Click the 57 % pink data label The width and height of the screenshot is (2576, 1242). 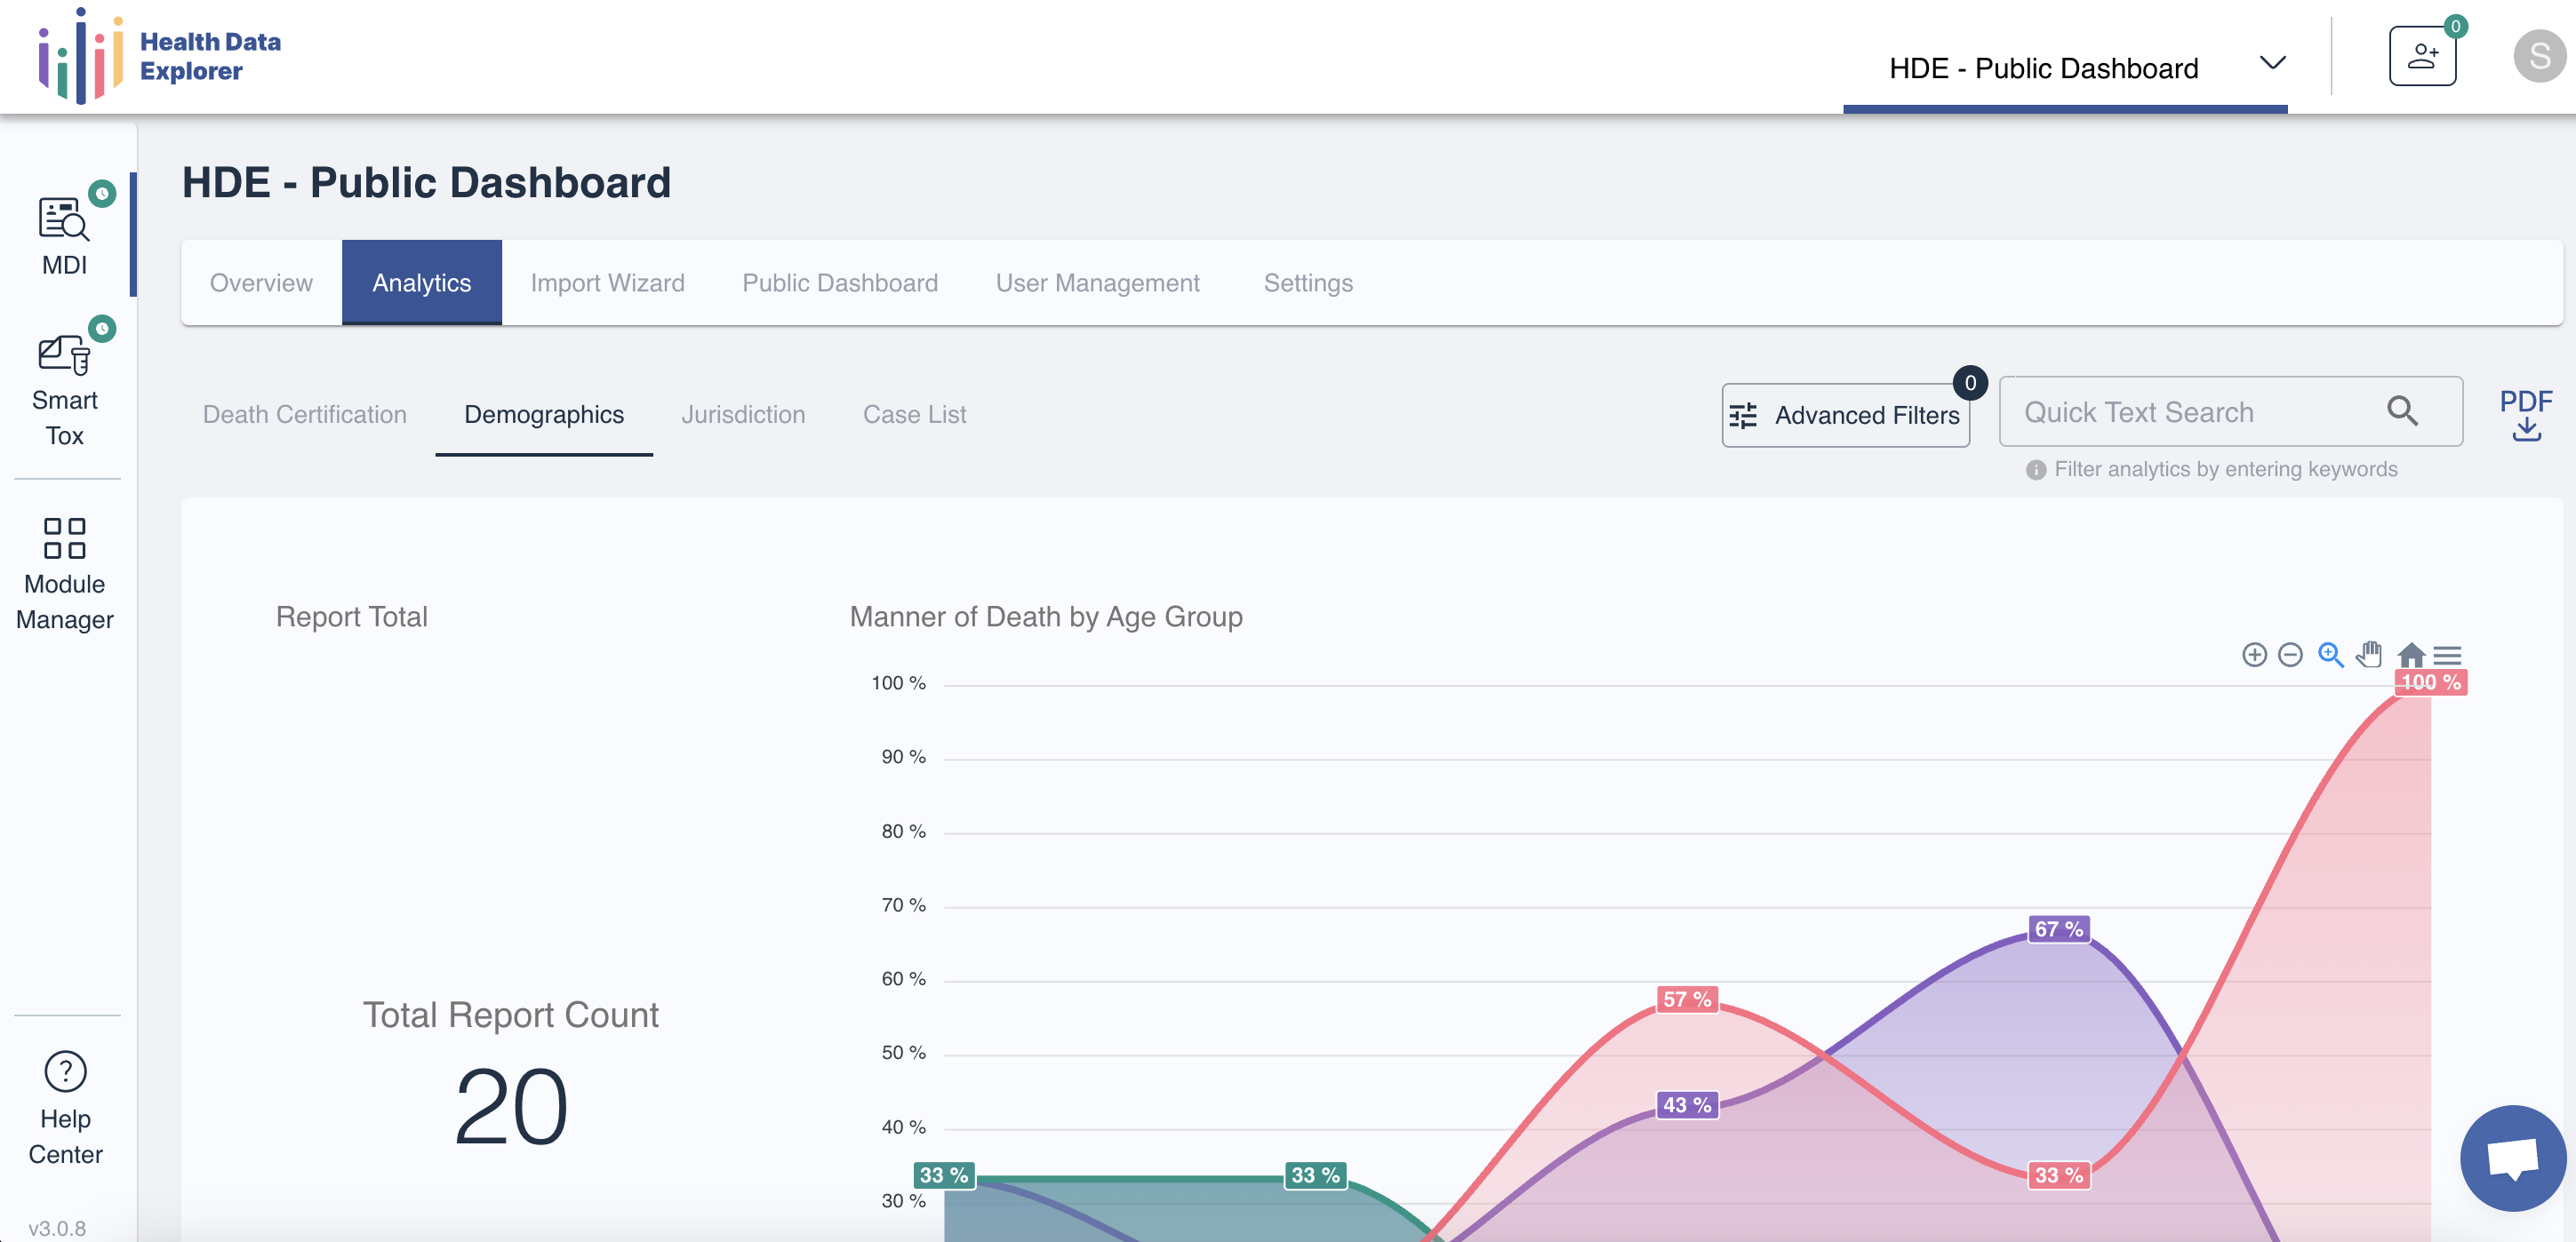click(x=1687, y=999)
